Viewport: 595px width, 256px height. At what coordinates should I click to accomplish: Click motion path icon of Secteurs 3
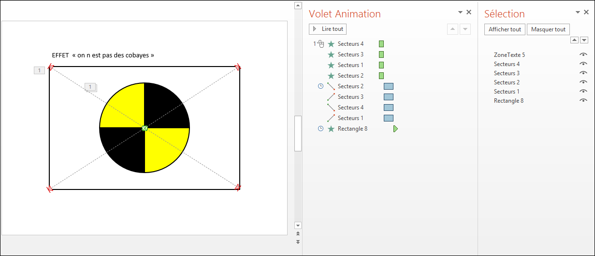point(331,97)
